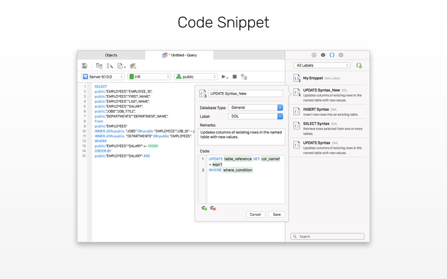Click the Cancel button
Viewport: 447px width, 279px height.
[255, 214]
